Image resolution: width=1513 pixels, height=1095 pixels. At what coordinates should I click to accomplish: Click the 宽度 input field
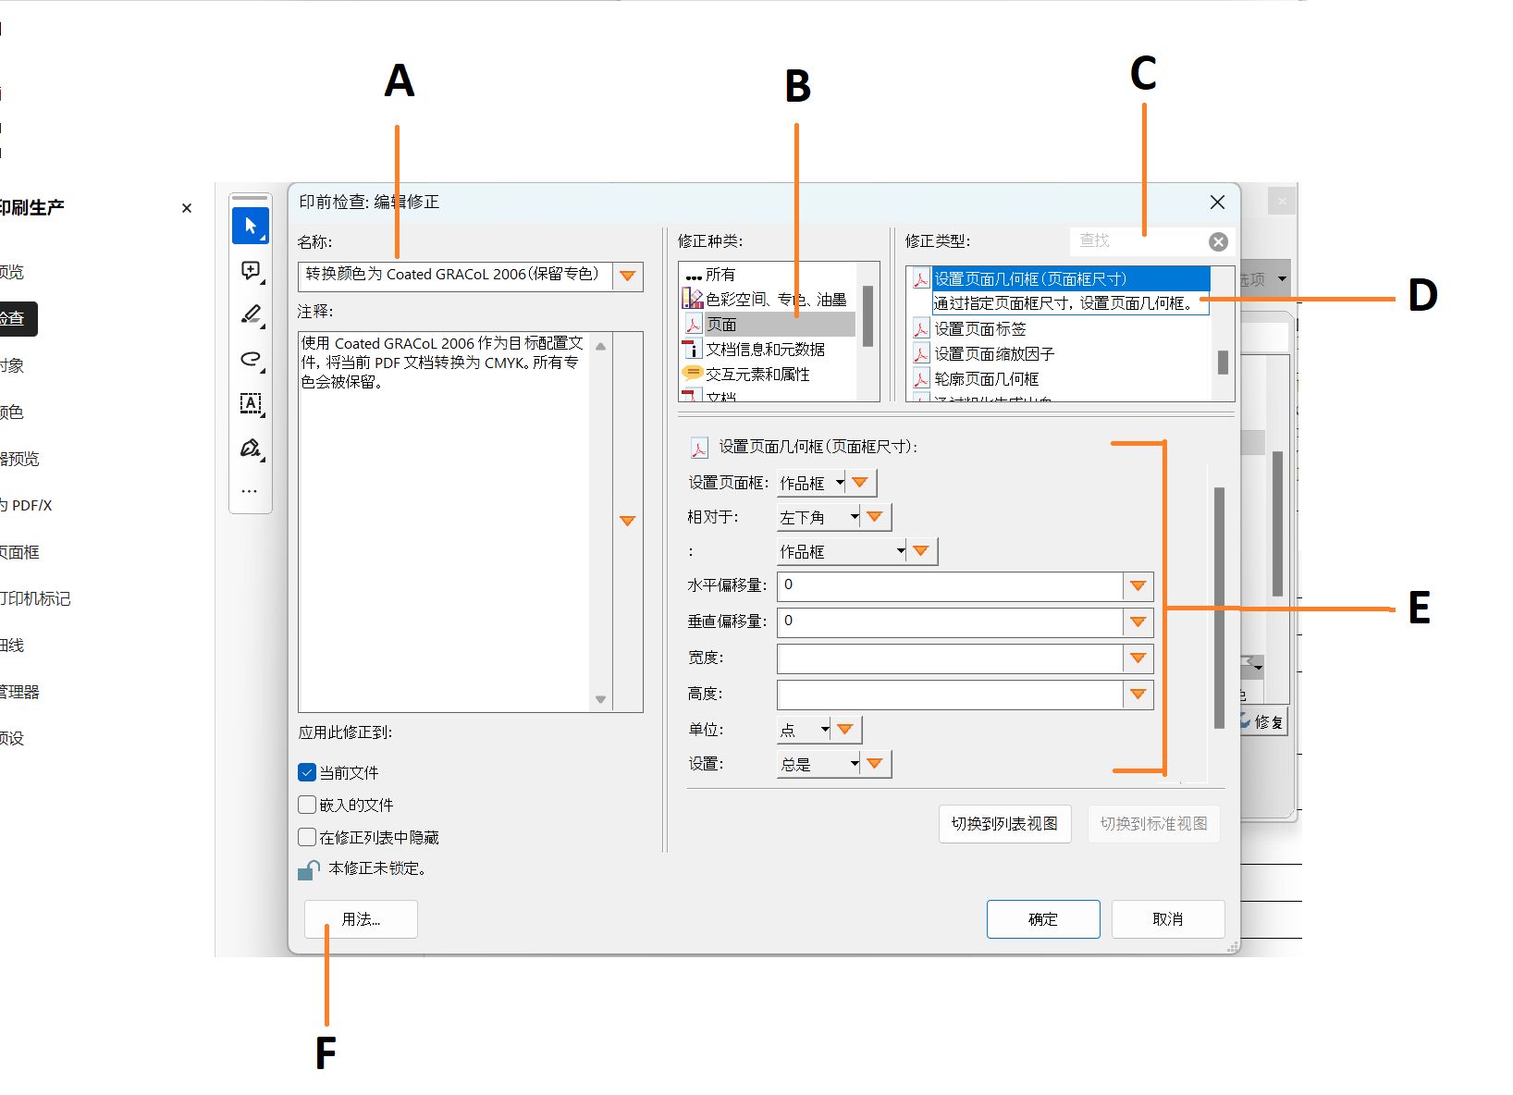951,658
